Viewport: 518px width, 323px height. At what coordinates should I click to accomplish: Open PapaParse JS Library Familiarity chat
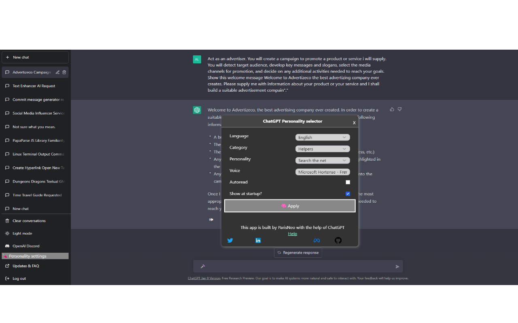[35, 141]
